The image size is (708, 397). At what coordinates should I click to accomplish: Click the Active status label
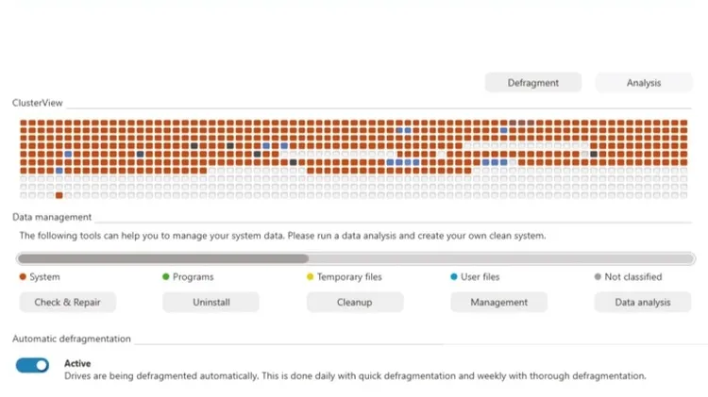click(x=77, y=363)
